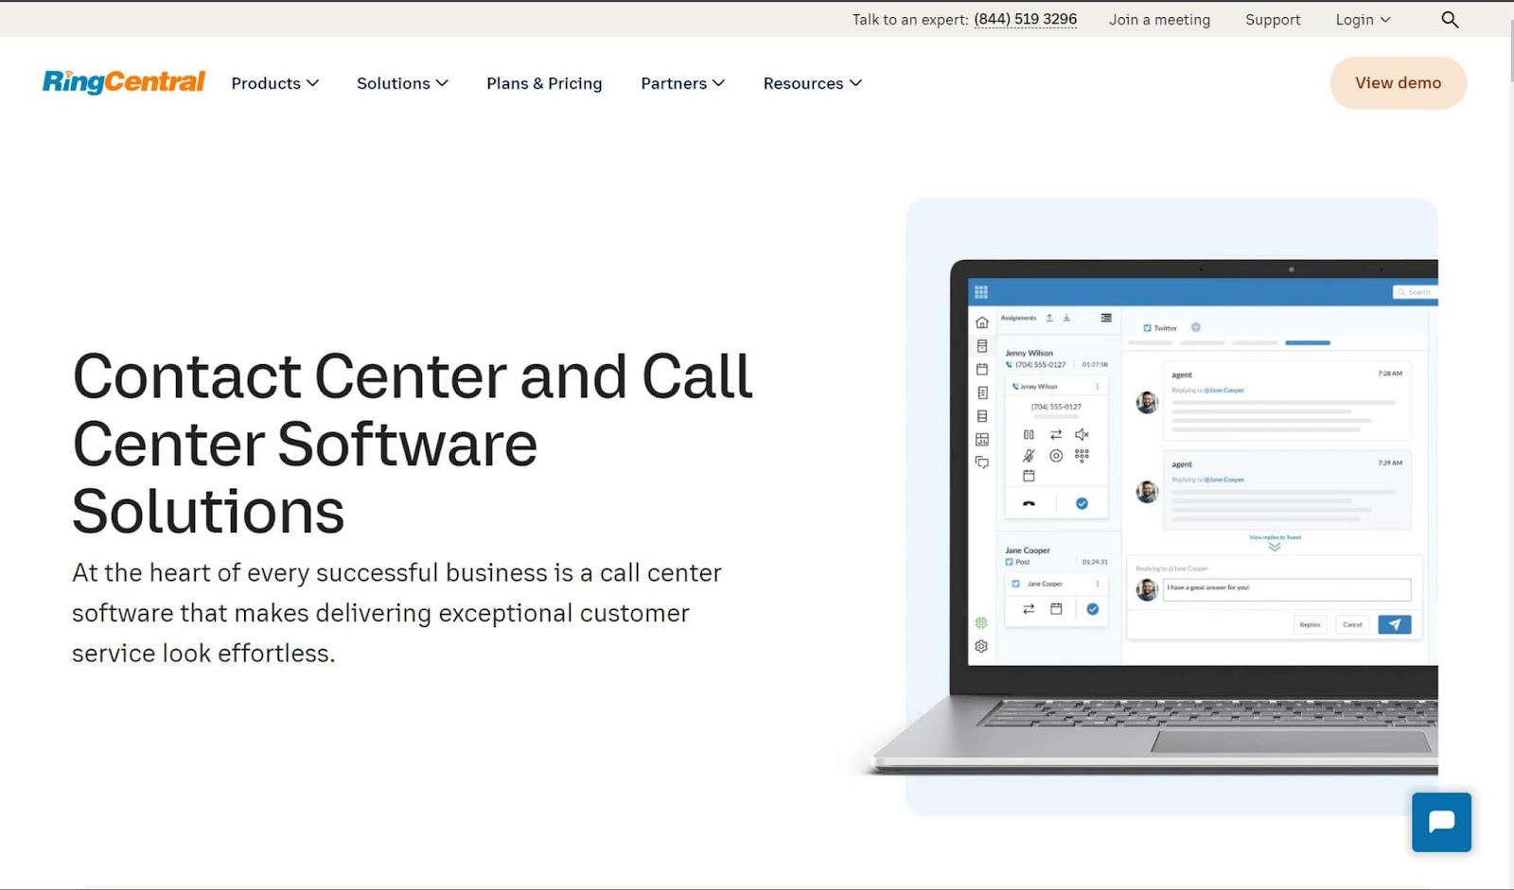Open the Support link
The image size is (1514, 890).
[x=1273, y=20]
